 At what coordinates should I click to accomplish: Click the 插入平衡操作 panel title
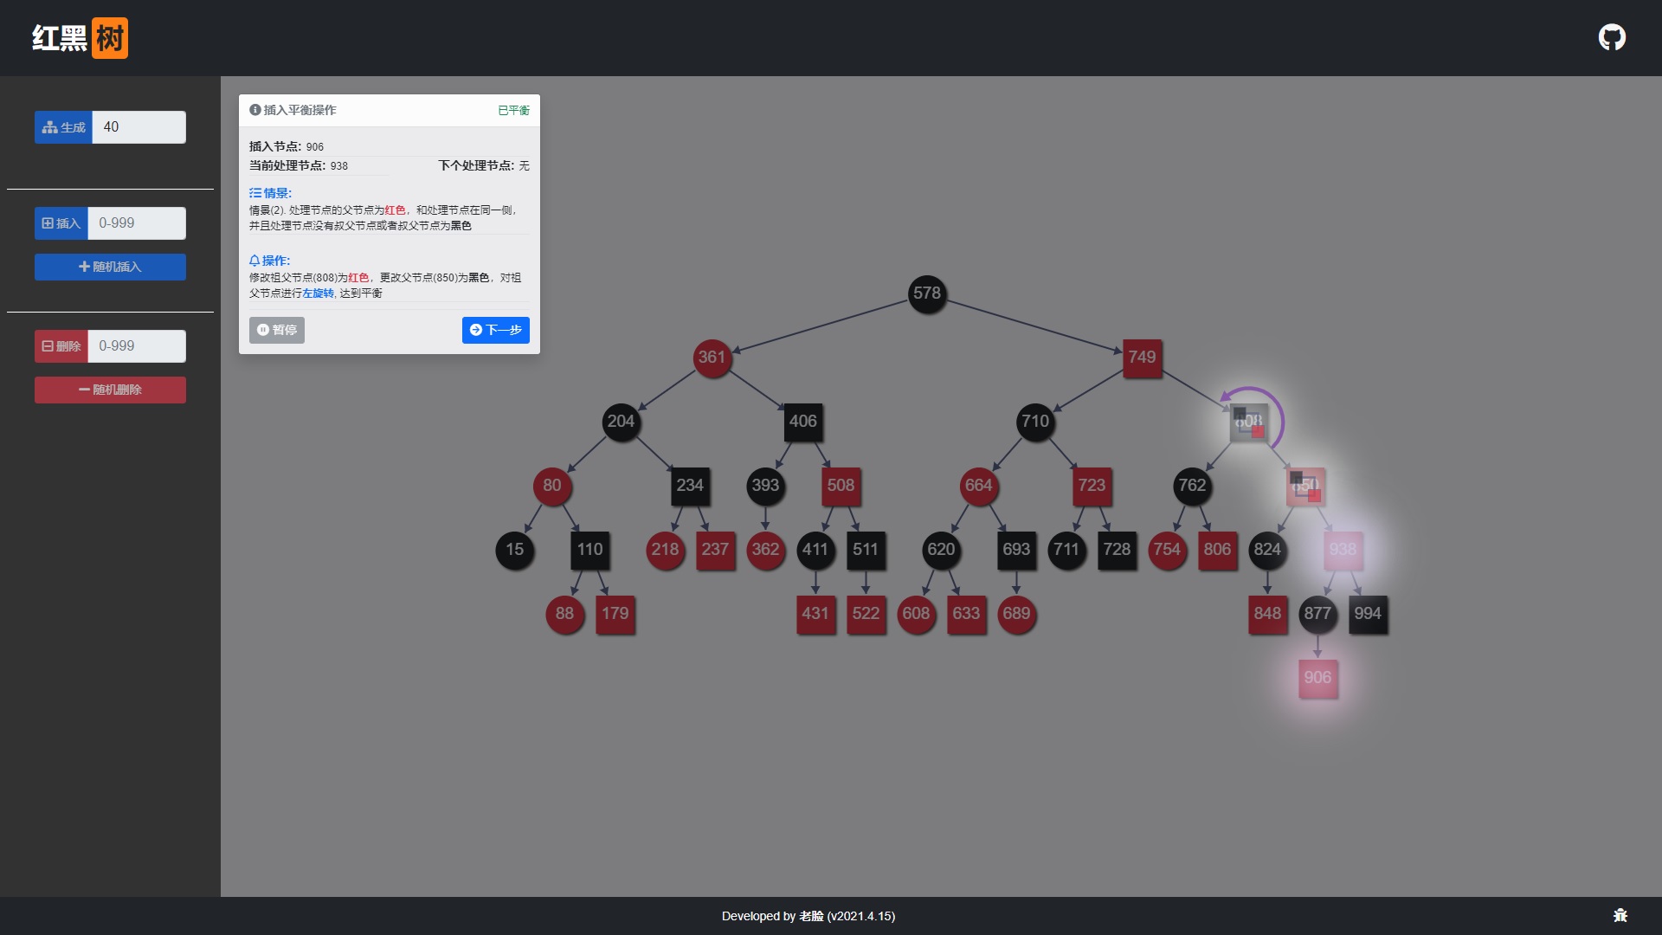coord(300,110)
